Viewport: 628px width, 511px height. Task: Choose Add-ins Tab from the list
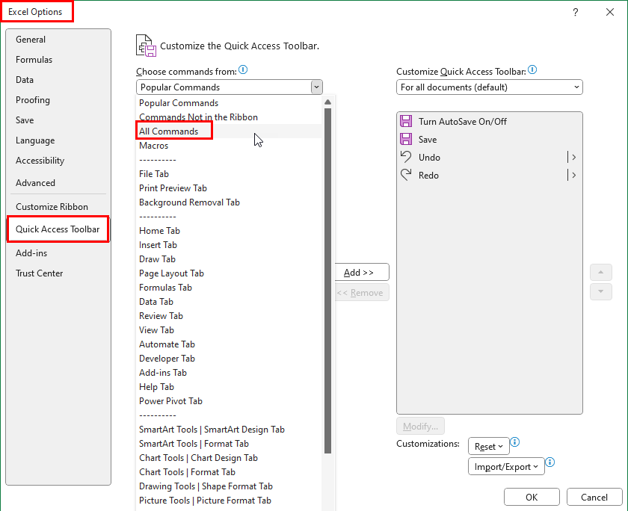(229, 373)
